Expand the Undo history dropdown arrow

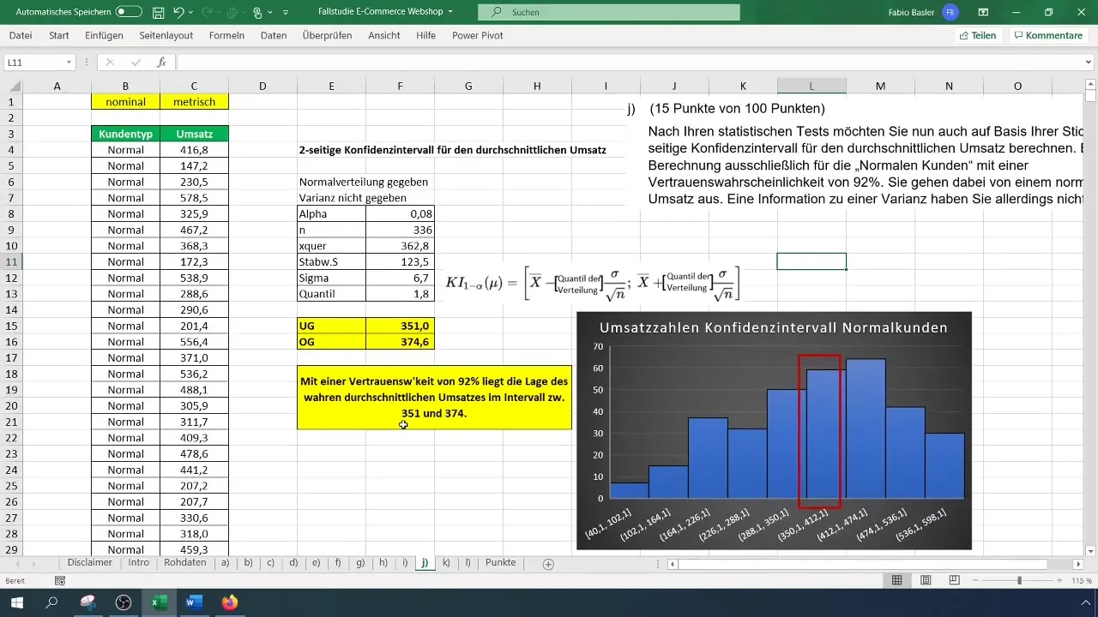[192, 13]
